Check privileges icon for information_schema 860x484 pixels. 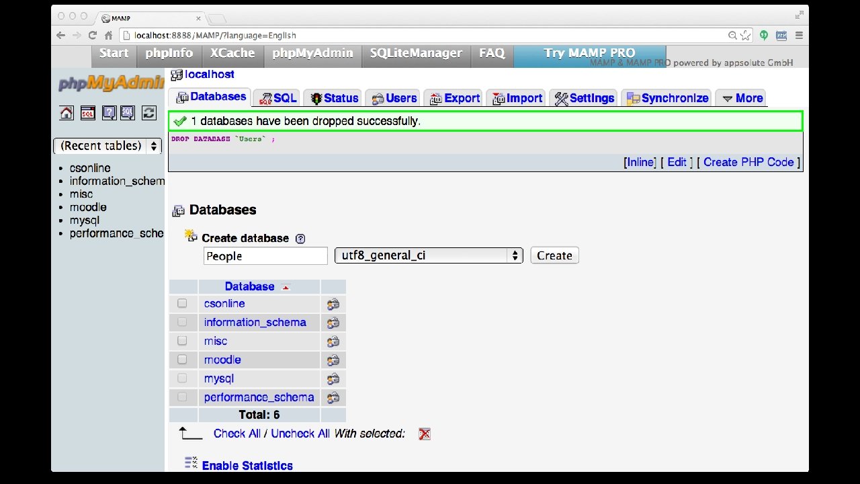pos(333,323)
